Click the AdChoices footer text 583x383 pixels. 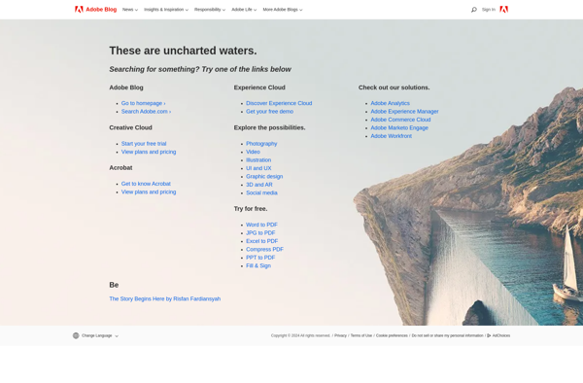tap(501, 335)
